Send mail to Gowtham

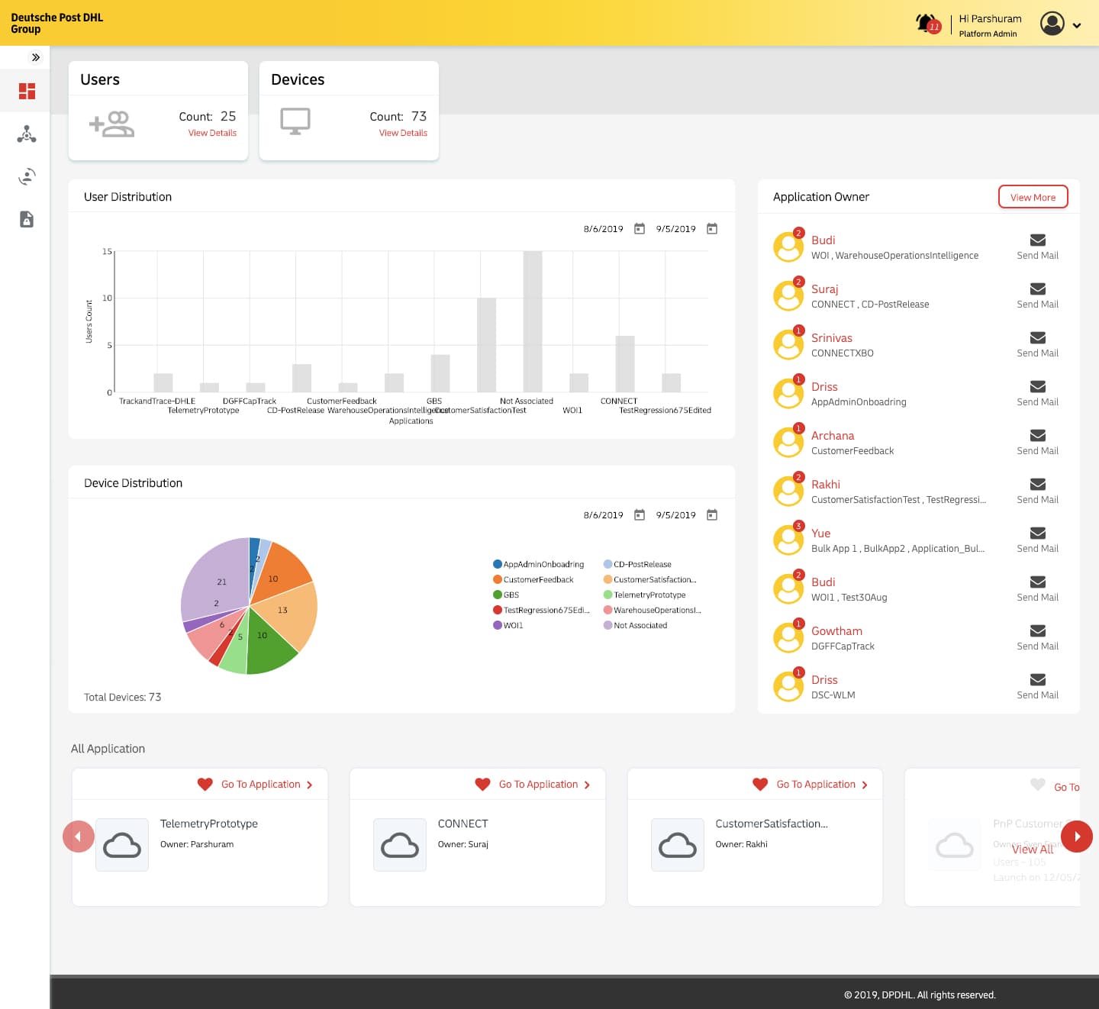[x=1037, y=637]
